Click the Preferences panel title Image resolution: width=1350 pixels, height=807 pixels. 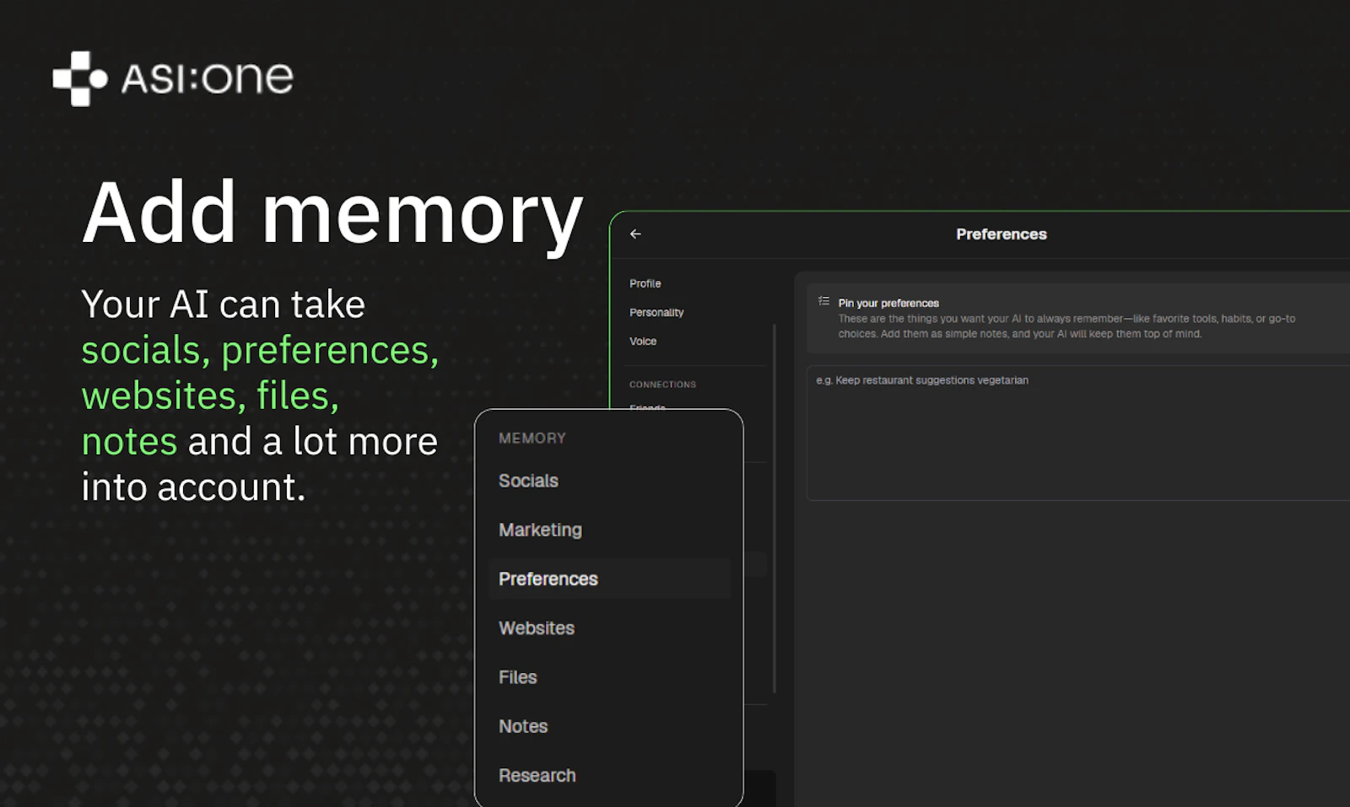point(1001,234)
